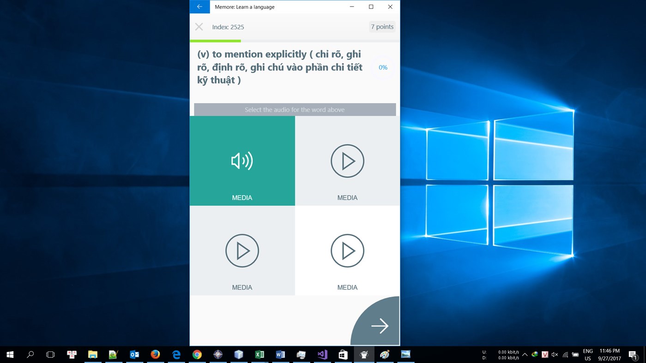Play the bottom-left MEDIA audio option
This screenshot has width=646, height=363.
point(242,250)
